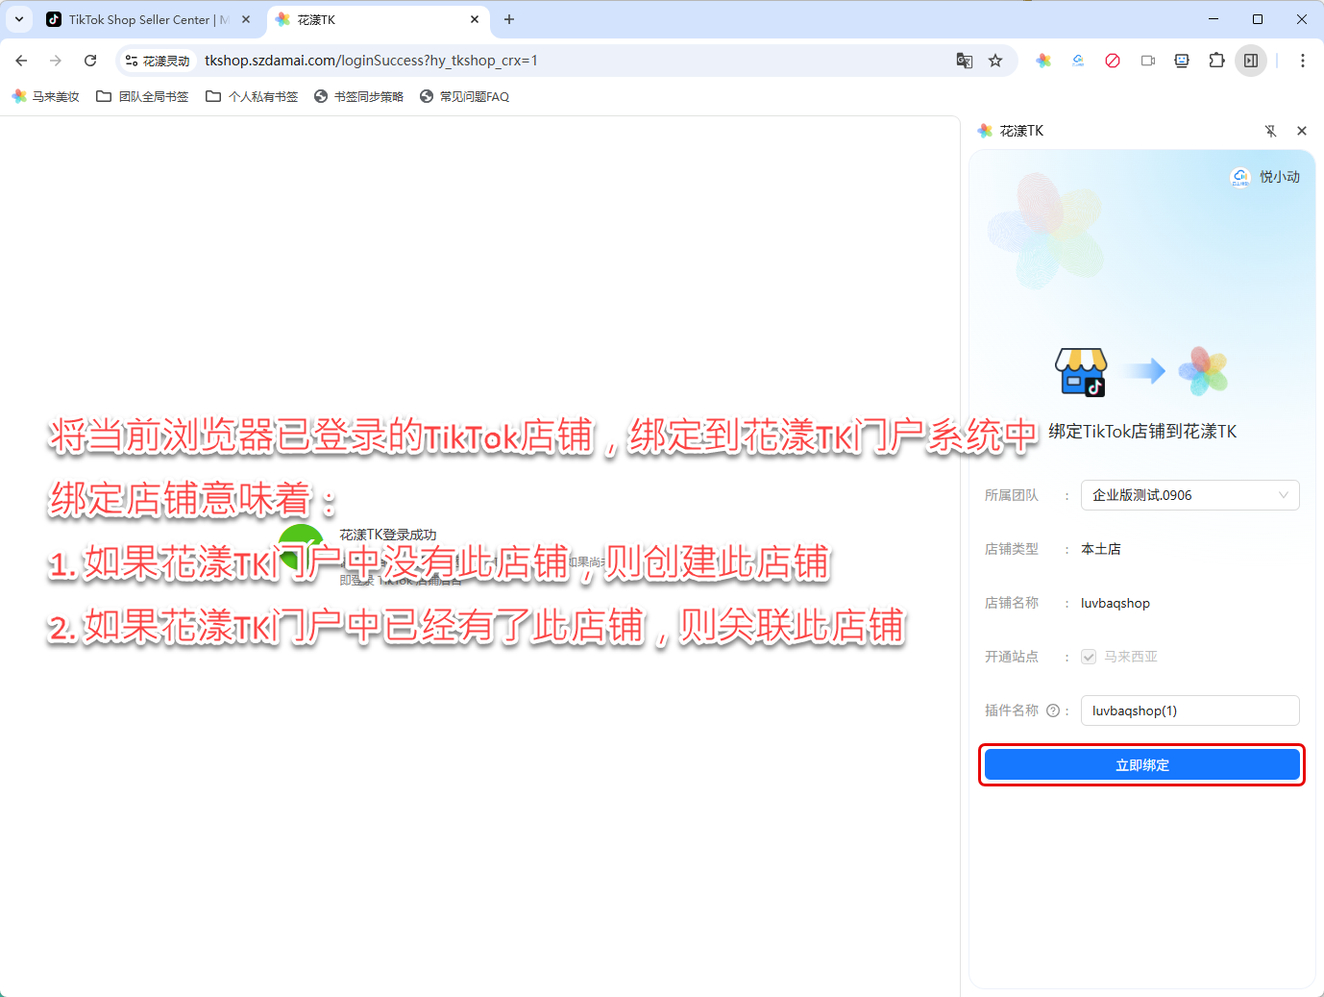Open the 团队全局书签 bookmark folder
1324x997 pixels.
(x=142, y=96)
